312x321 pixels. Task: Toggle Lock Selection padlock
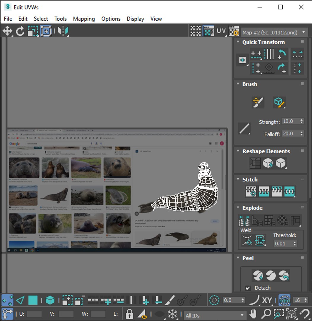pyautogui.click(x=129, y=314)
